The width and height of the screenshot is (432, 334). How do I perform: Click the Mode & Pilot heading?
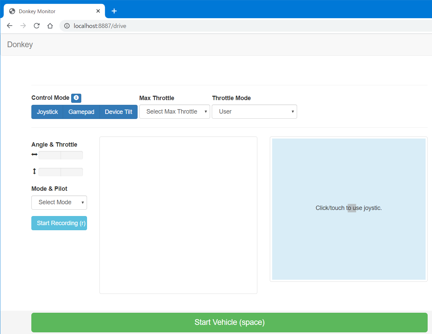[x=49, y=189]
